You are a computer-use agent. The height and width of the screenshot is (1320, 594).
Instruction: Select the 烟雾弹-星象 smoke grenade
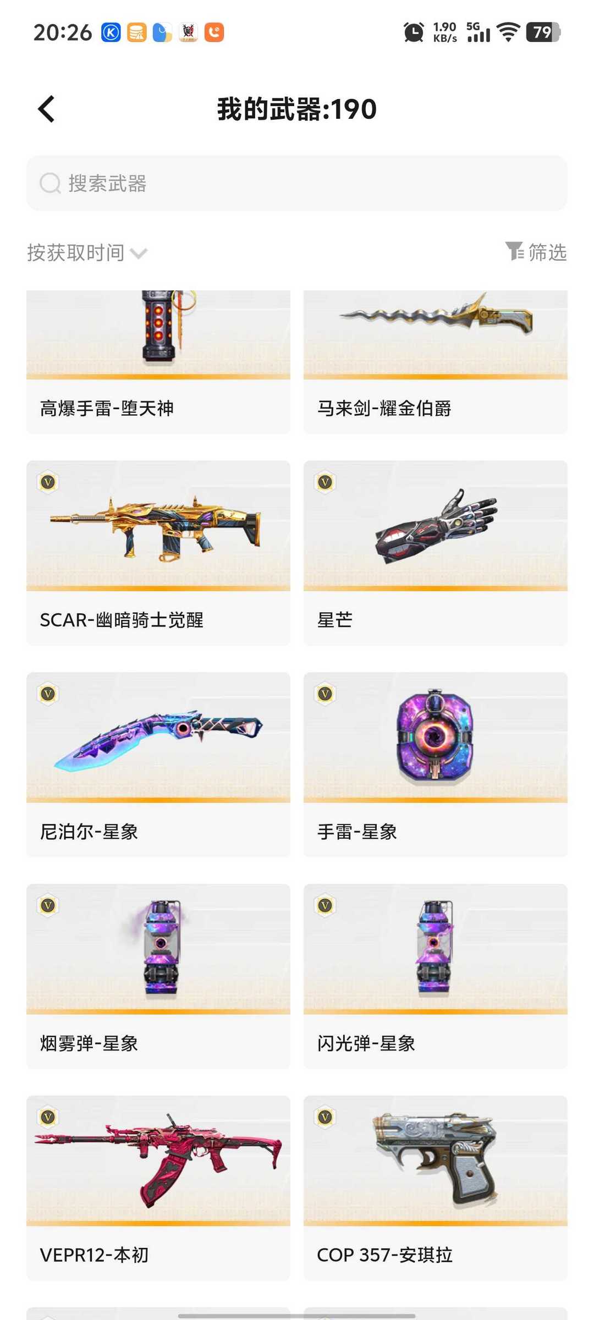[x=158, y=976]
